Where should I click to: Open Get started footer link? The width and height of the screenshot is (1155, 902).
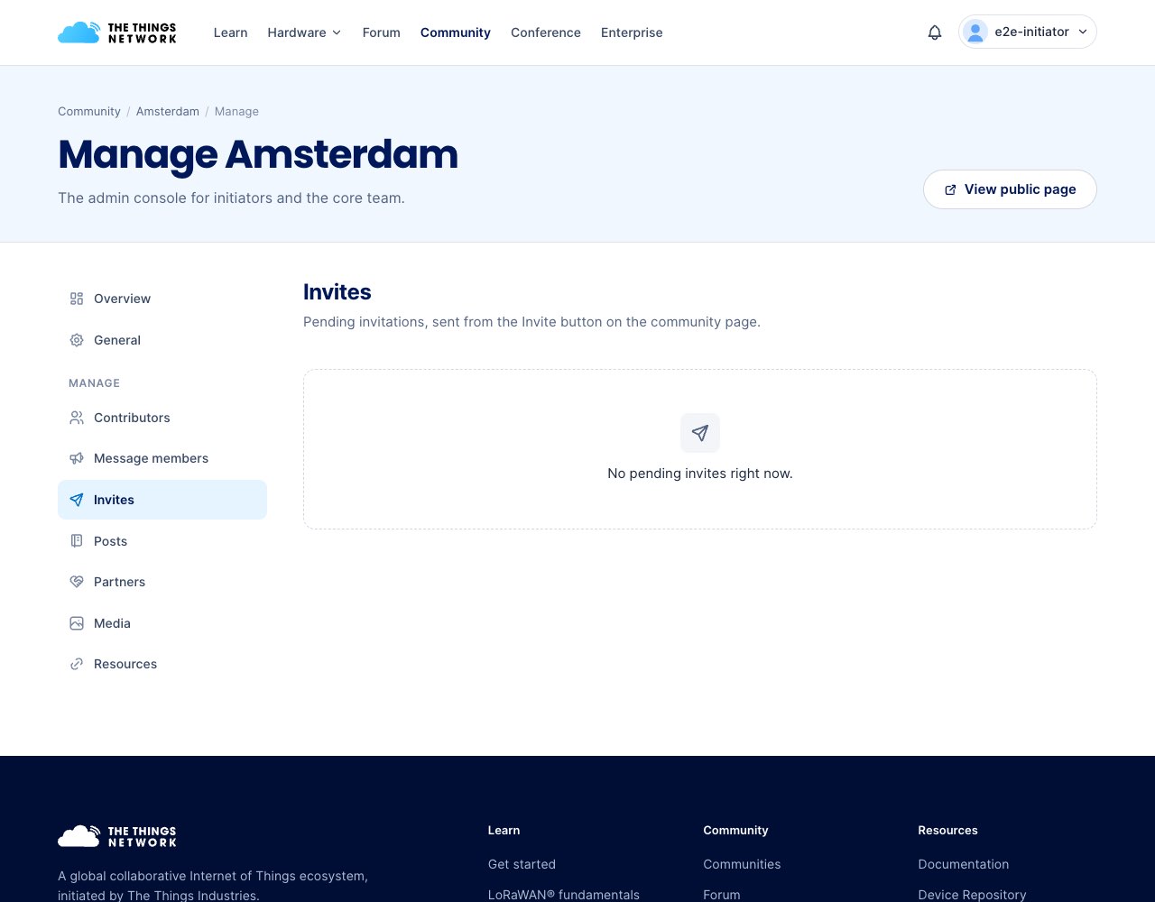522,864
